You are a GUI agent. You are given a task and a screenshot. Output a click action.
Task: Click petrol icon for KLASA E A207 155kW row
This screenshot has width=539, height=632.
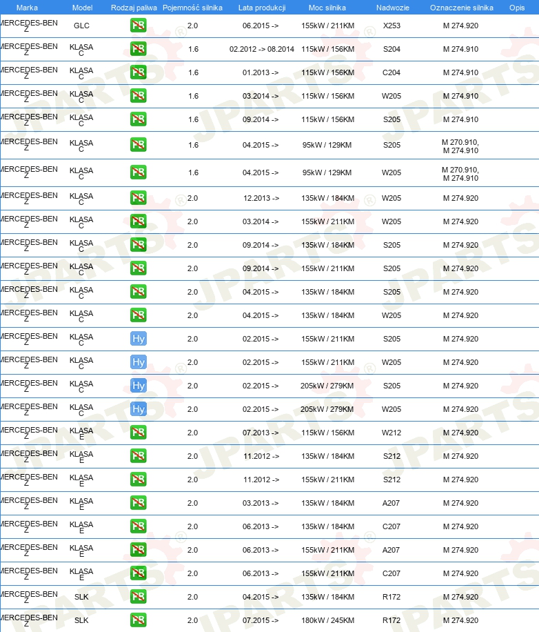138,550
